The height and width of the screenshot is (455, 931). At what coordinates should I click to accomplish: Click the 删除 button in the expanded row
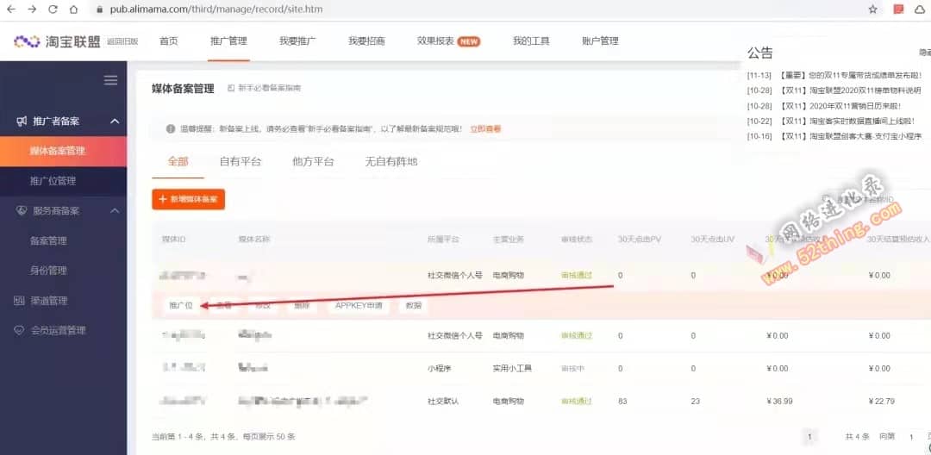tap(301, 306)
